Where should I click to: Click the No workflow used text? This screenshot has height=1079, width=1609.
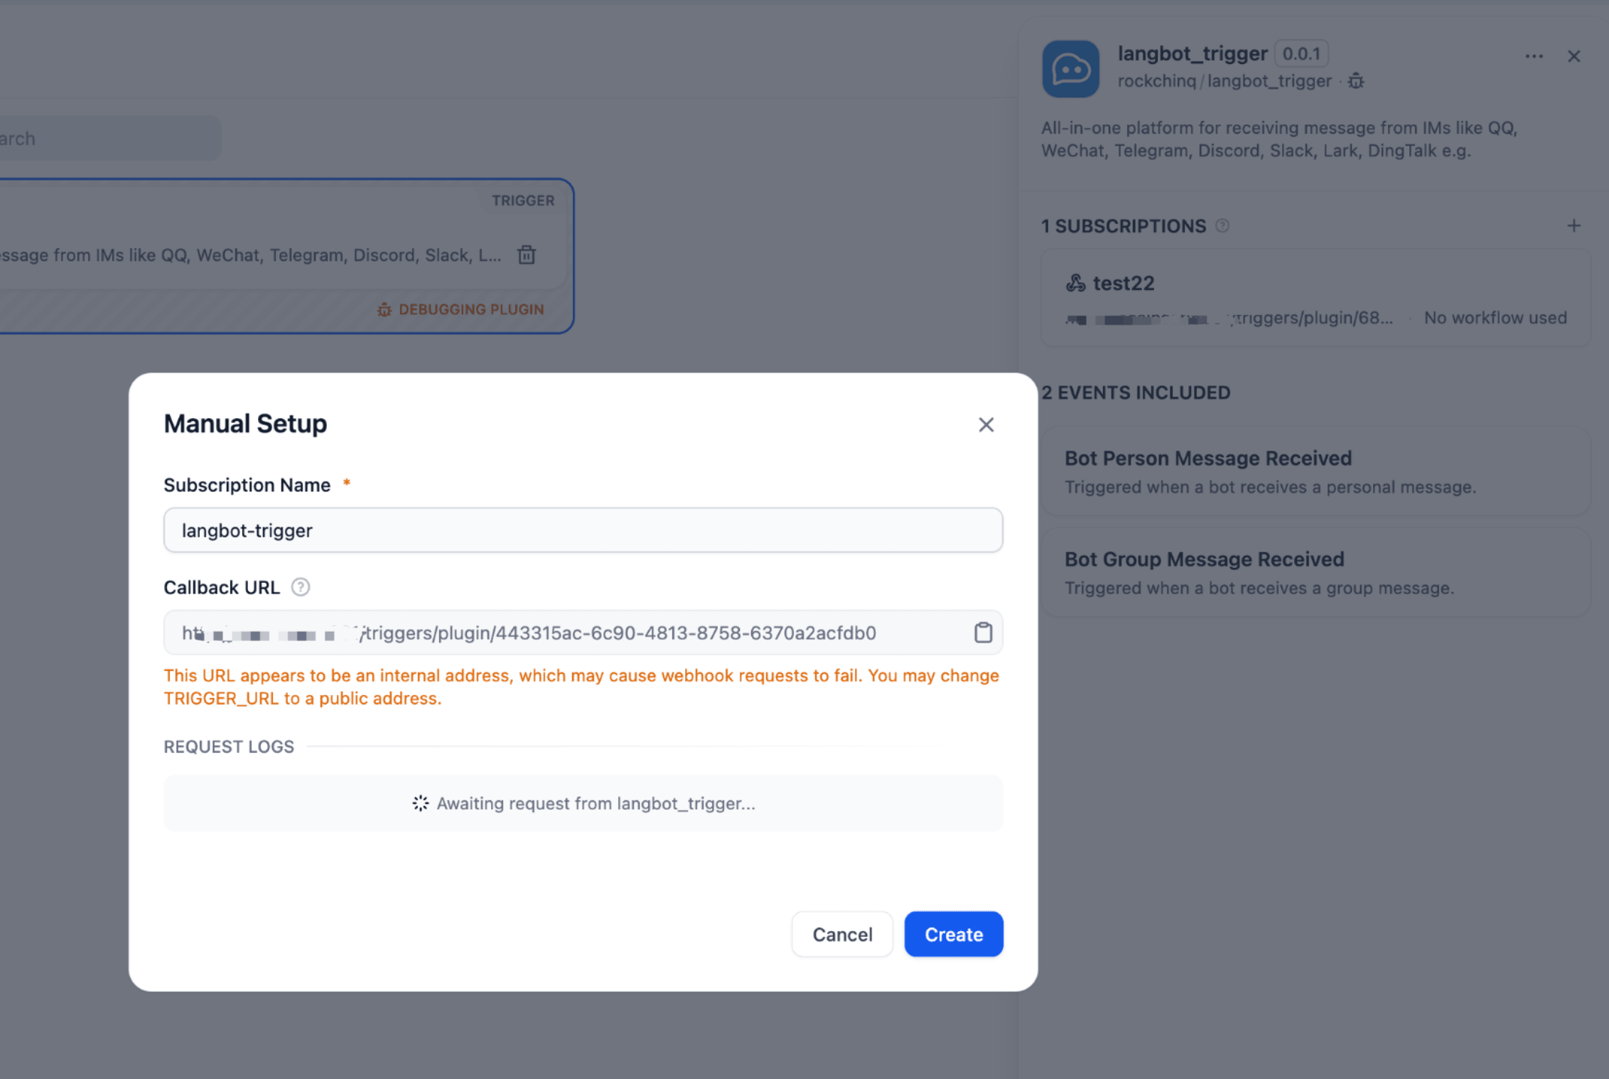pos(1495,318)
